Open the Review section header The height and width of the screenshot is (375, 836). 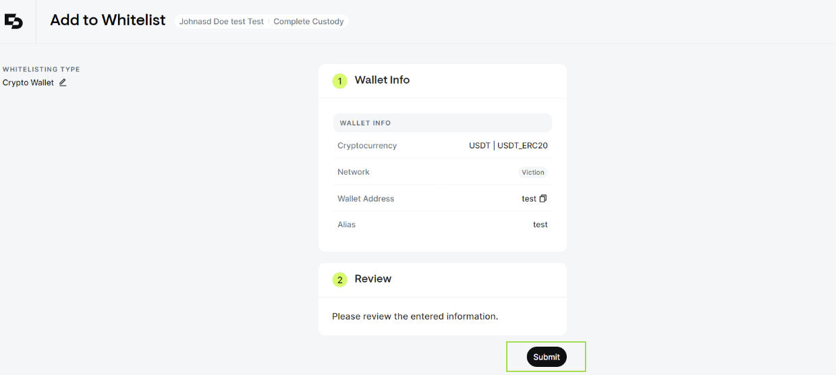pos(373,279)
